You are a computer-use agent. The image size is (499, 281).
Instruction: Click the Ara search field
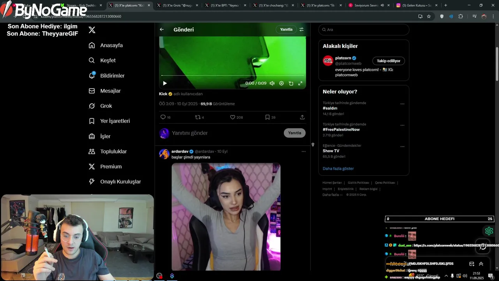[x=364, y=30]
